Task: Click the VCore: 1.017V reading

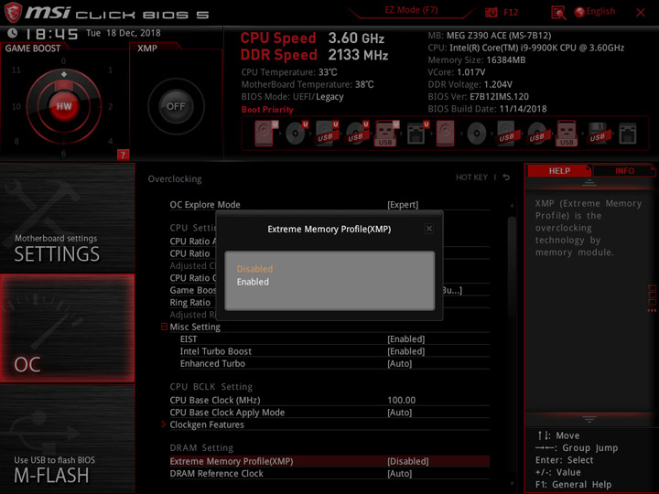Action: 457,72
